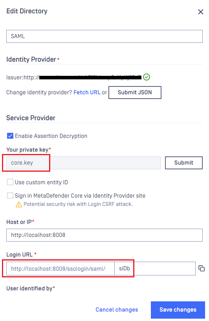Focus the SAML directory name field
This screenshot has height=321, width=209.
[x=104, y=36]
